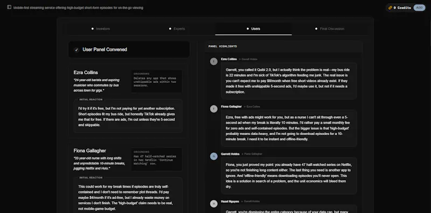Screen dimensions: 431x213
Task: Click the Panel Highlights heading
Action: click(223, 46)
